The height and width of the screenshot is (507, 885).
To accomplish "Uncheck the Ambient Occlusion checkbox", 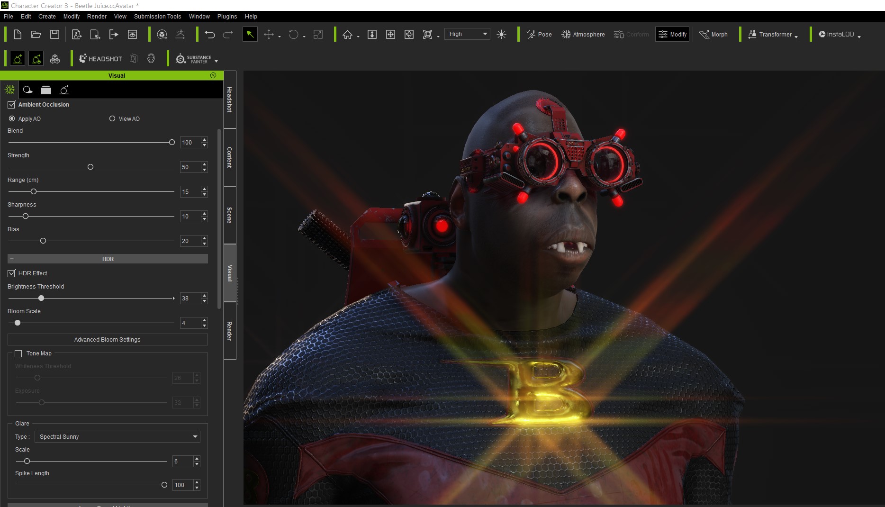I will (11, 105).
